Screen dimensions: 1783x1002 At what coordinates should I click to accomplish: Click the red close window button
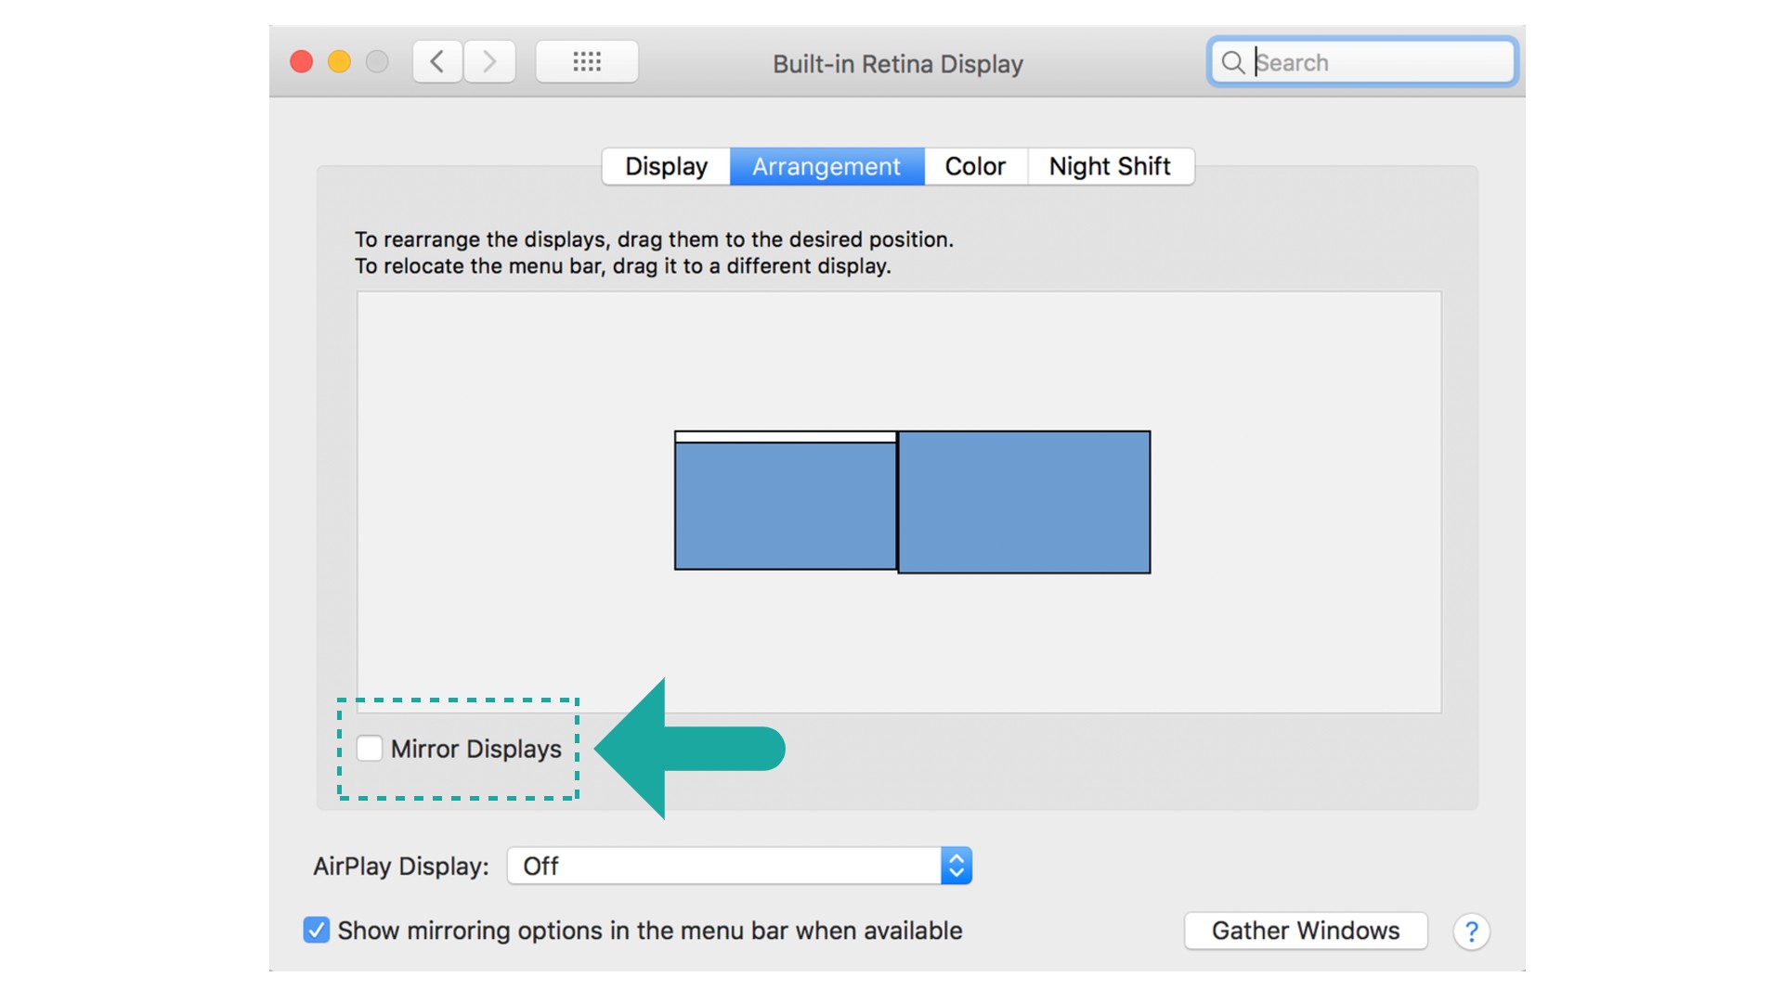click(302, 62)
